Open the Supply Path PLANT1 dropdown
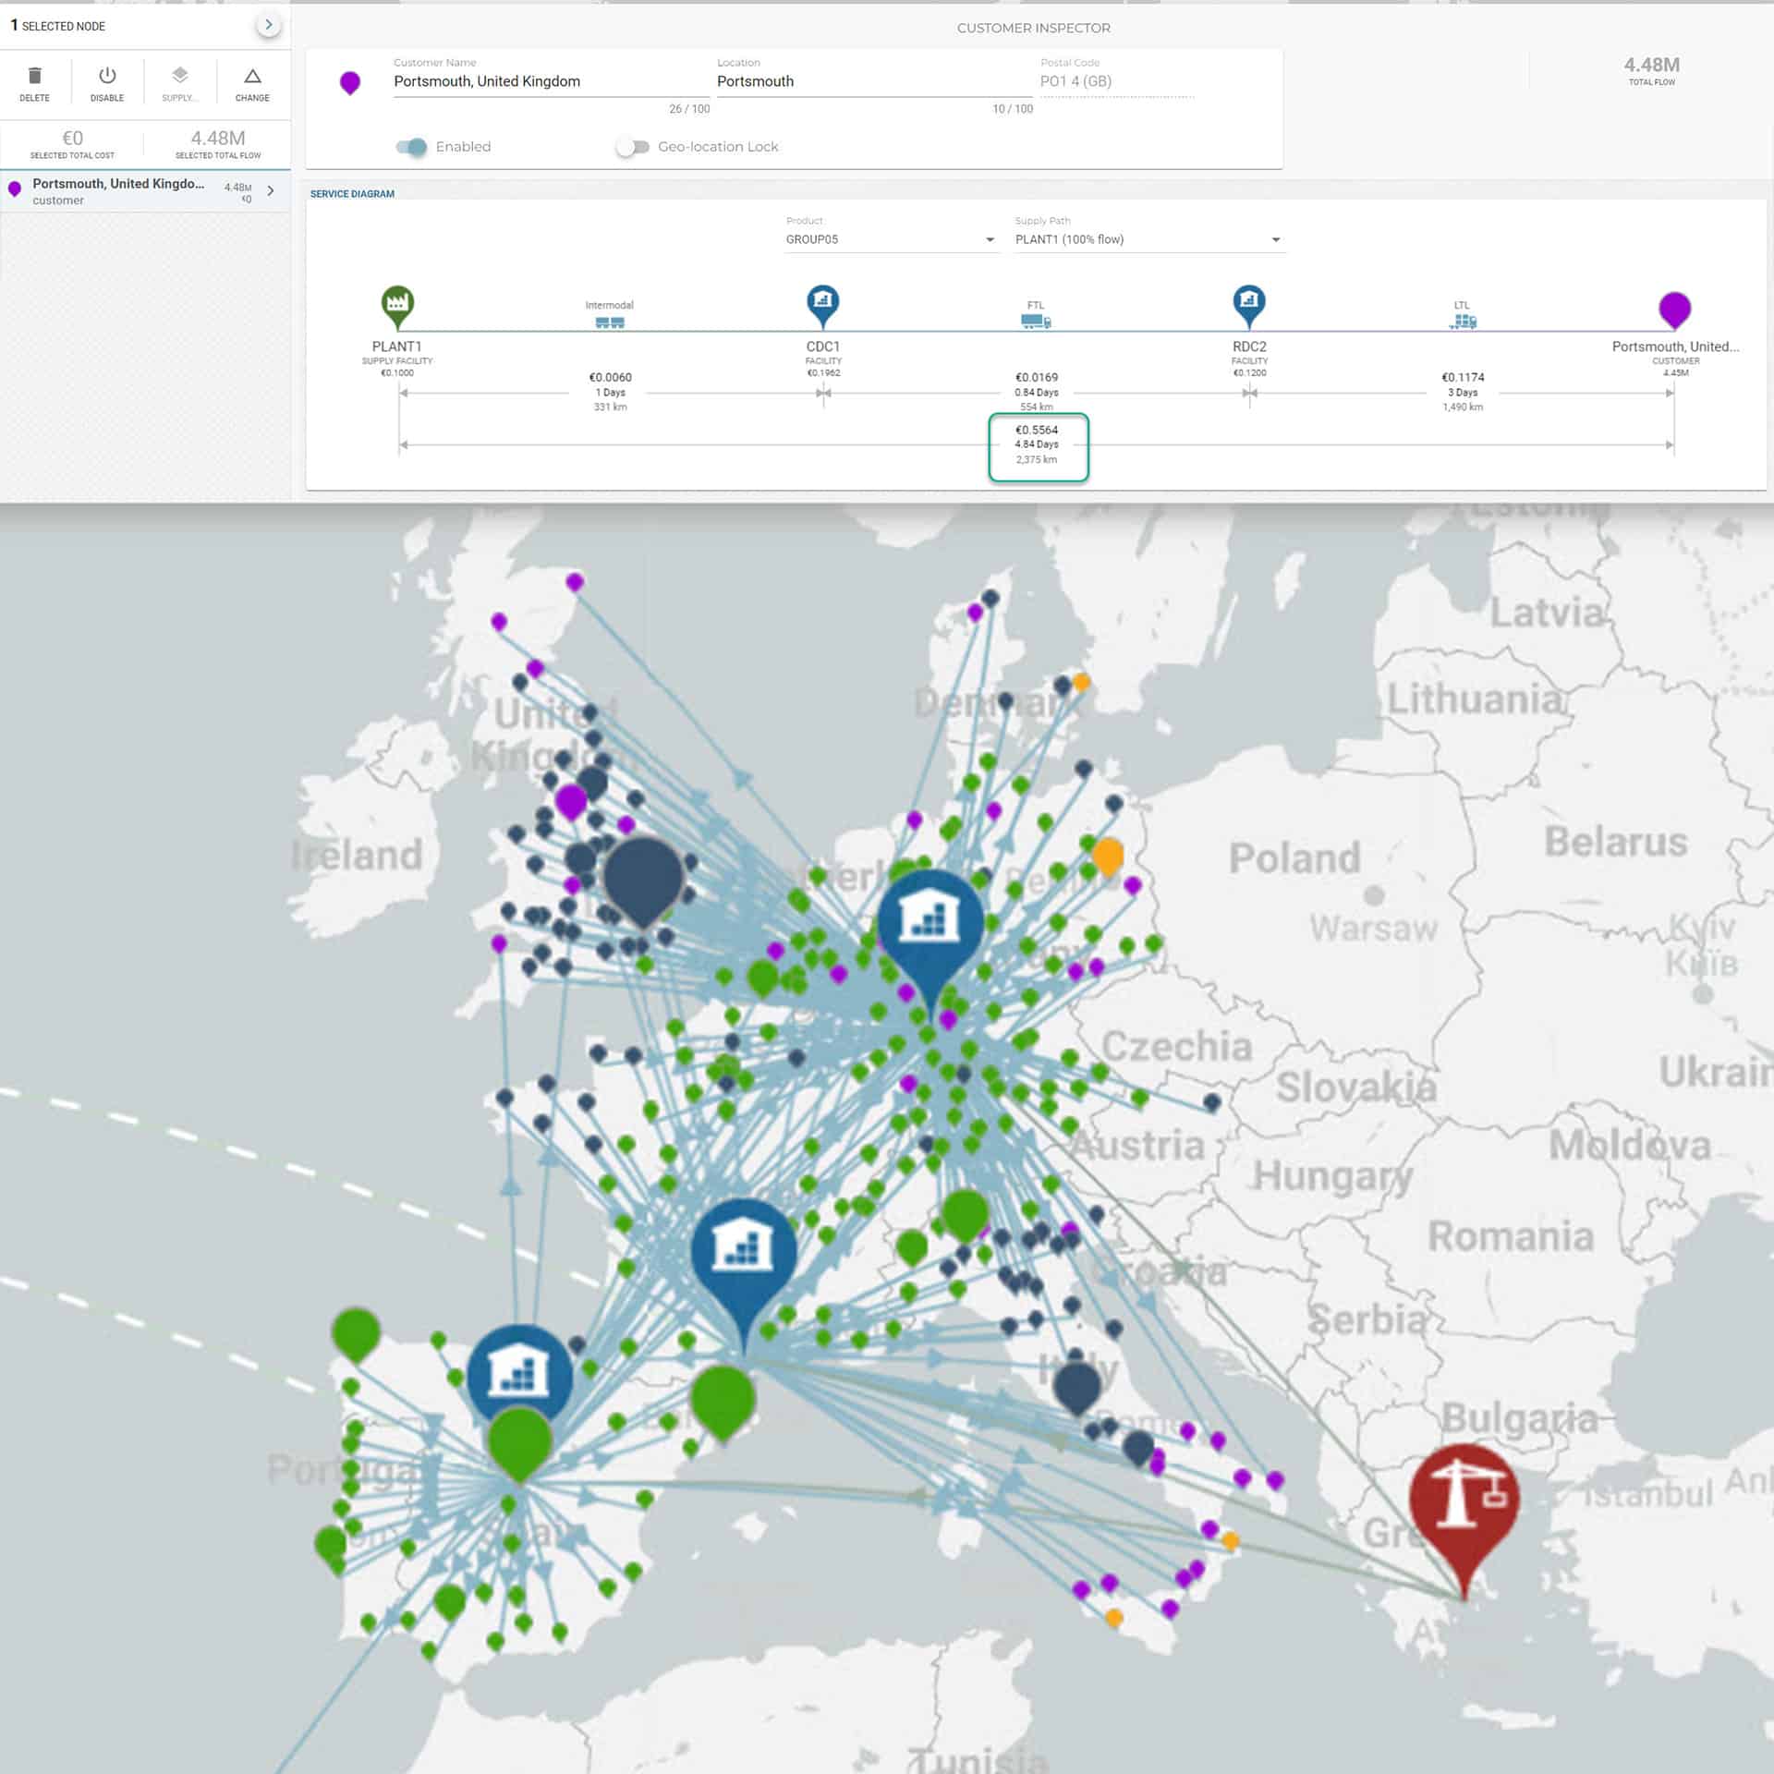Screen dimensions: 1774x1774 pos(1148,239)
